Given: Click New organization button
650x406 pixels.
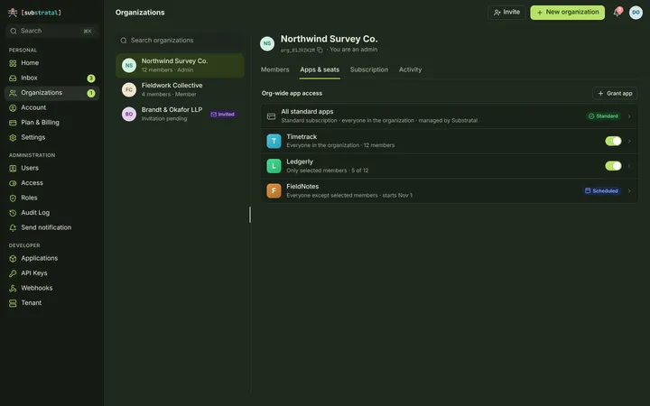Looking at the screenshot, I should point(567,13).
